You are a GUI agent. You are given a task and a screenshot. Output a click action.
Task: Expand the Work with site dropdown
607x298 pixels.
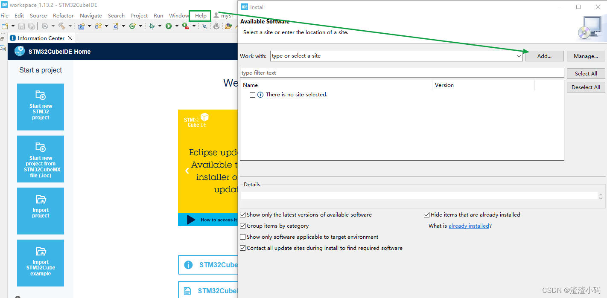click(x=519, y=56)
